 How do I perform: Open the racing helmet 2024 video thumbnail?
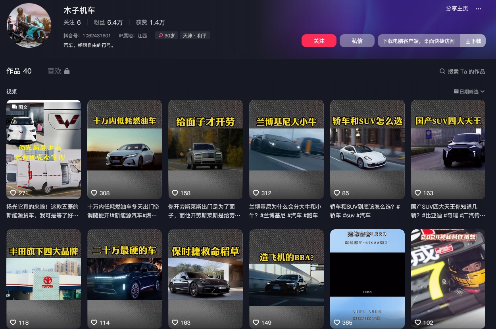click(448, 279)
